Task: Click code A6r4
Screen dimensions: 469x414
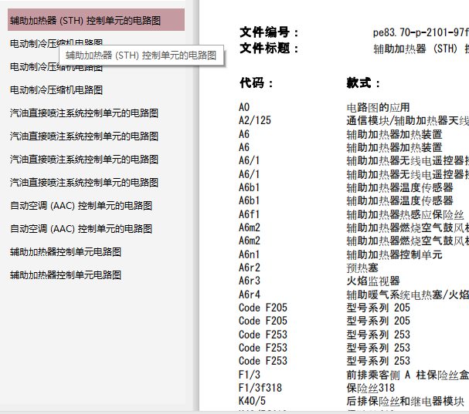Action: click(250, 295)
